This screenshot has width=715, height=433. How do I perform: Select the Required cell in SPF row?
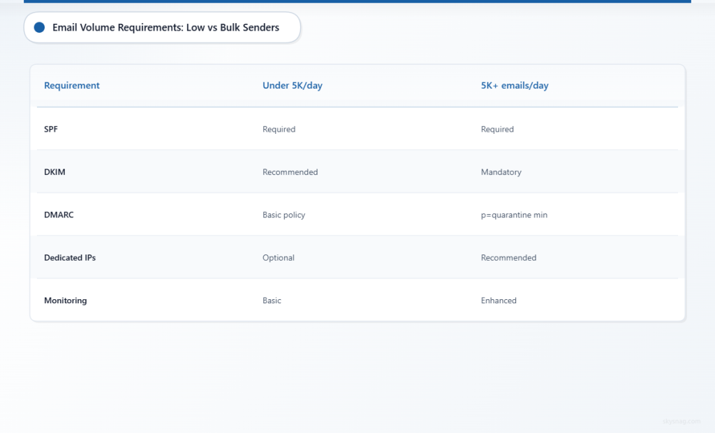279,129
